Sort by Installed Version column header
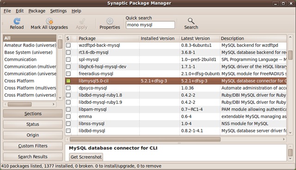This screenshot has width=296, height=170. (x=159, y=38)
